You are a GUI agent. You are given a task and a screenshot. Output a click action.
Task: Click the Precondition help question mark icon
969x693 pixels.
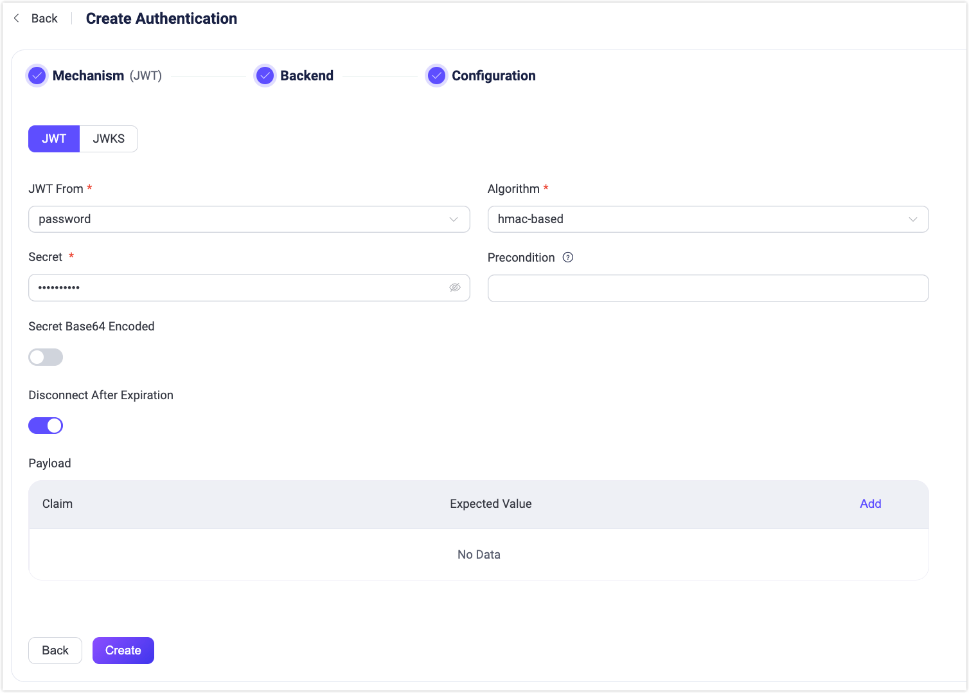pos(568,258)
